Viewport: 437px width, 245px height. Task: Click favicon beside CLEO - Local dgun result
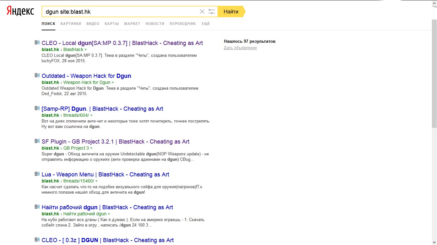coord(37,42)
